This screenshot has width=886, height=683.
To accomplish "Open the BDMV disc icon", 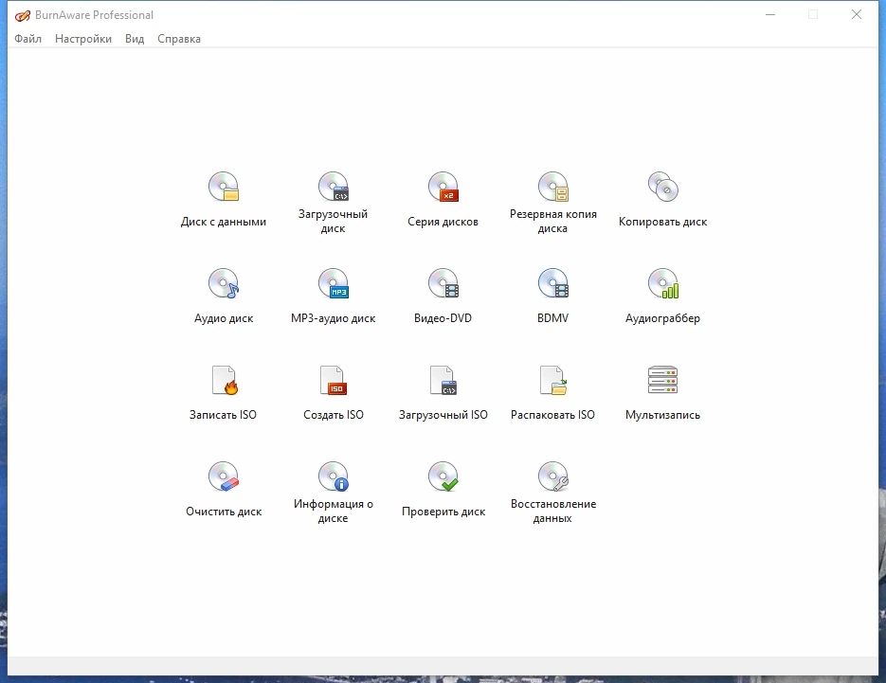I will click(553, 283).
